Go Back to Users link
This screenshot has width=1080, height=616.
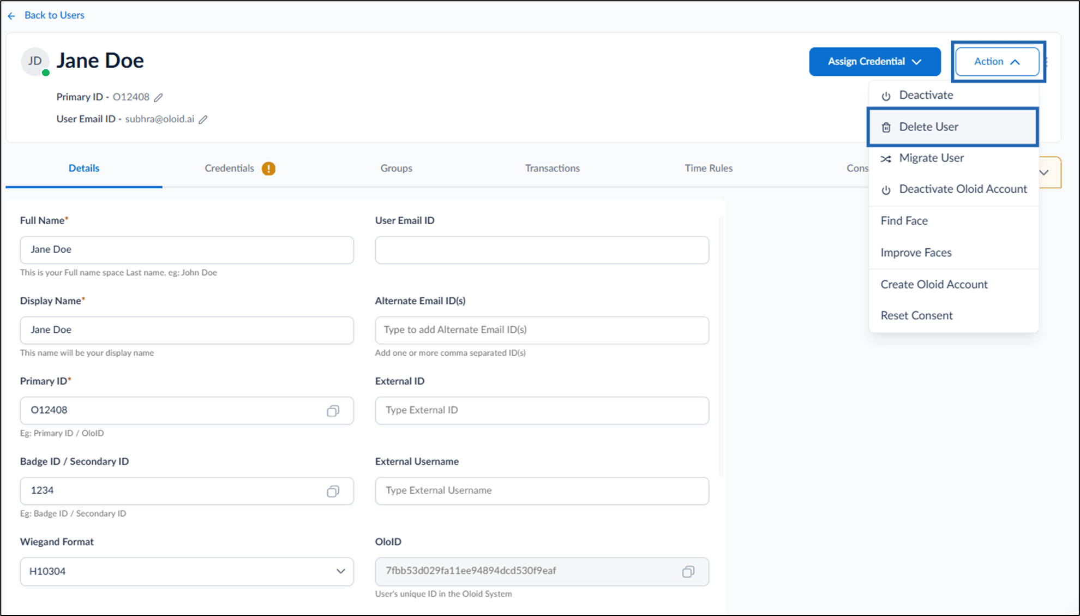coord(54,15)
